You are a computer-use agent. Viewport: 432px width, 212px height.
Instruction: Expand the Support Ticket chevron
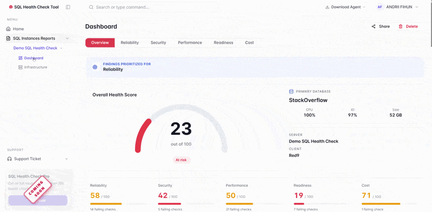(66, 159)
